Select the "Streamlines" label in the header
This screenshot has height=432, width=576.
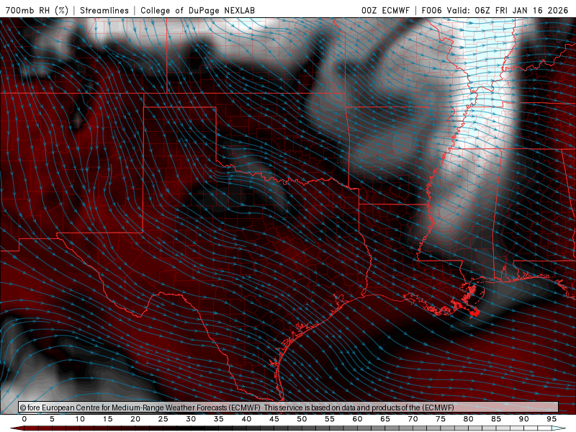(104, 10)
